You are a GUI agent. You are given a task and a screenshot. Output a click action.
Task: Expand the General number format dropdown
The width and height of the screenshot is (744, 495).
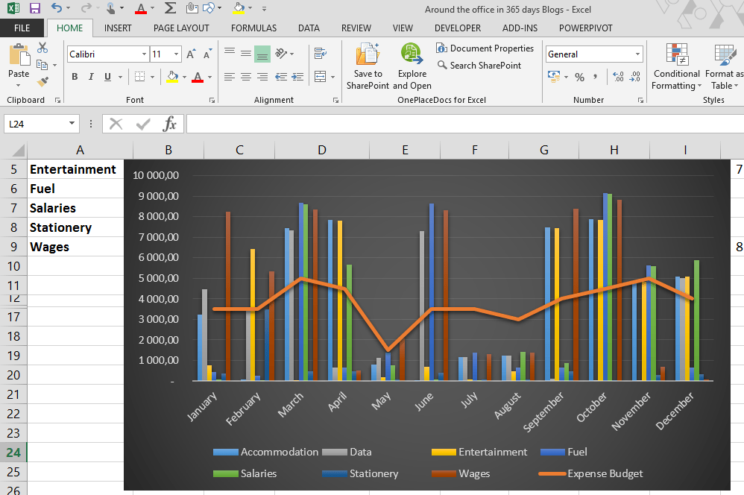tap(637, 54)
